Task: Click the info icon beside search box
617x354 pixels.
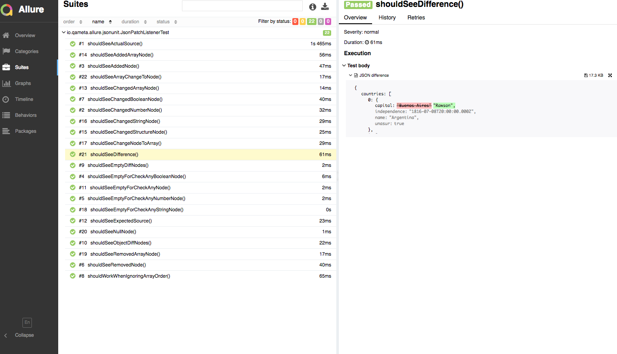Action: 313,6
